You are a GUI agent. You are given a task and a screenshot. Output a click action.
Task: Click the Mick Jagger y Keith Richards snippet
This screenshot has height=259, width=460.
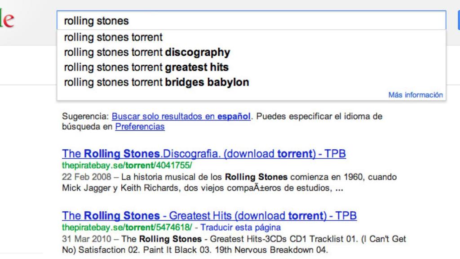(x=198, y=188)
